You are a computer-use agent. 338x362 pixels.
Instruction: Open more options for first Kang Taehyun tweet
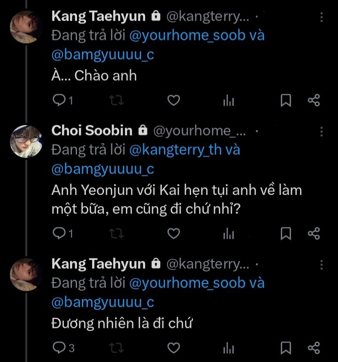(x=322, y=17)
